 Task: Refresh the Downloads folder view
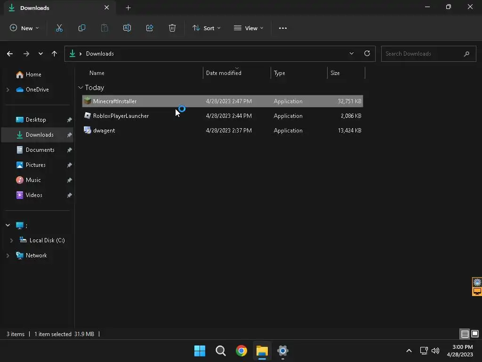(367, 53)
